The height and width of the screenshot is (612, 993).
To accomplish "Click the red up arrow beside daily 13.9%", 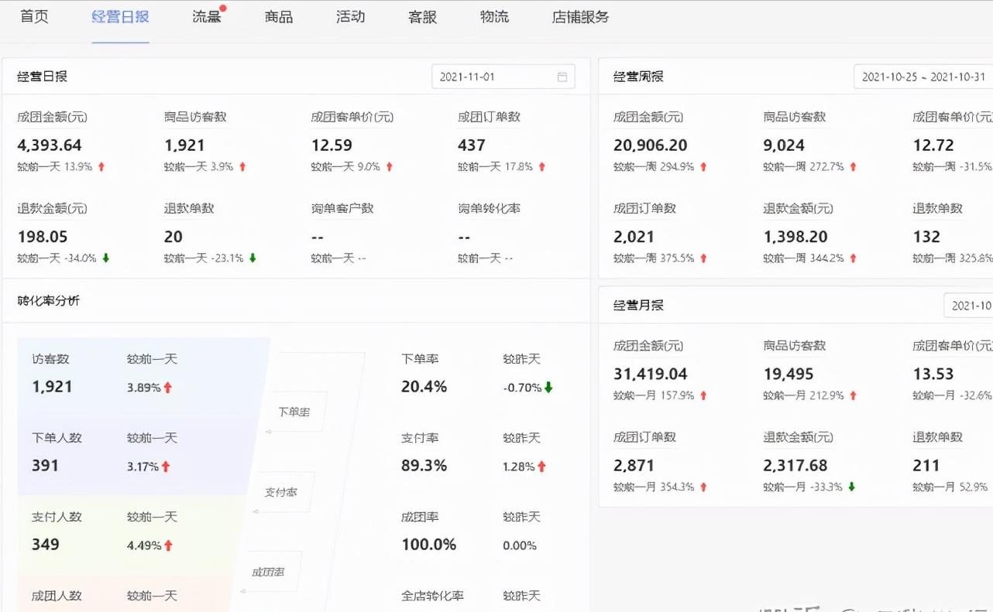I will coord(101,166).
